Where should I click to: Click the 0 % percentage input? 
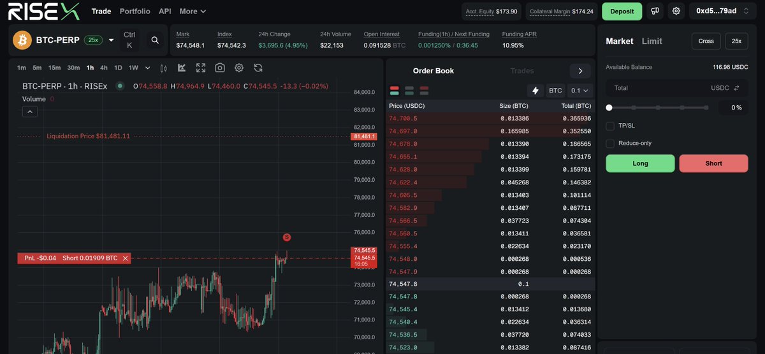click(x=733, y=108)
